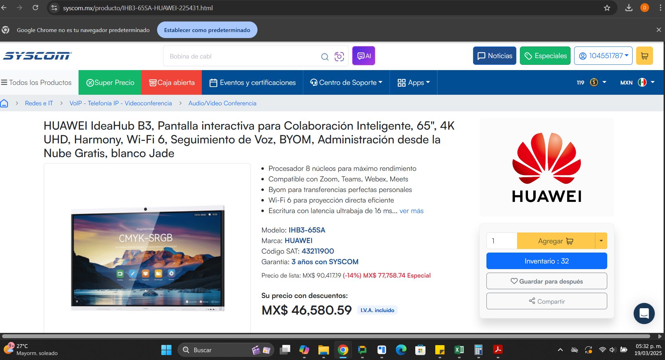665x360 pixels.
Task: Bookmark this page with the star icon
Action: (x=607, y=8)
